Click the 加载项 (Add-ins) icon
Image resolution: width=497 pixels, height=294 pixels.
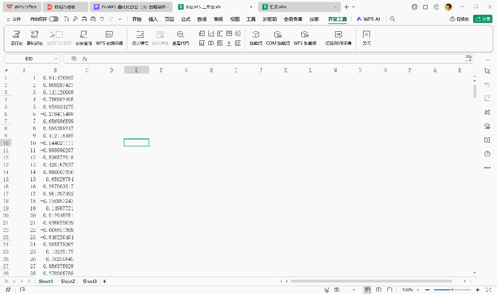click(256, 37)
